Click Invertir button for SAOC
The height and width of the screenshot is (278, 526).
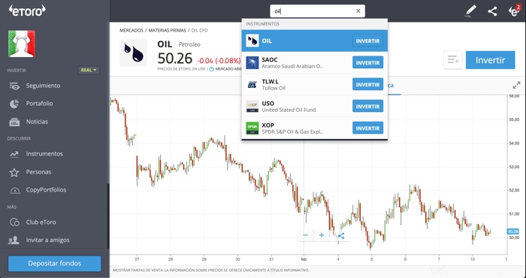click(x=367, y=62)
